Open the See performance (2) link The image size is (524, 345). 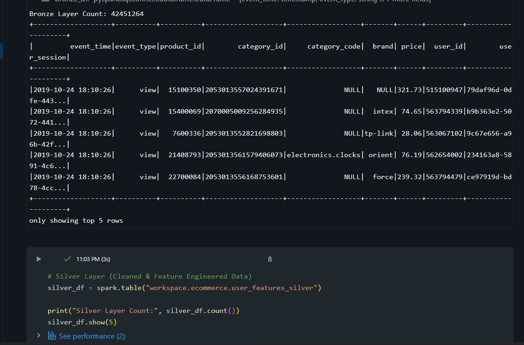(92, 336)
